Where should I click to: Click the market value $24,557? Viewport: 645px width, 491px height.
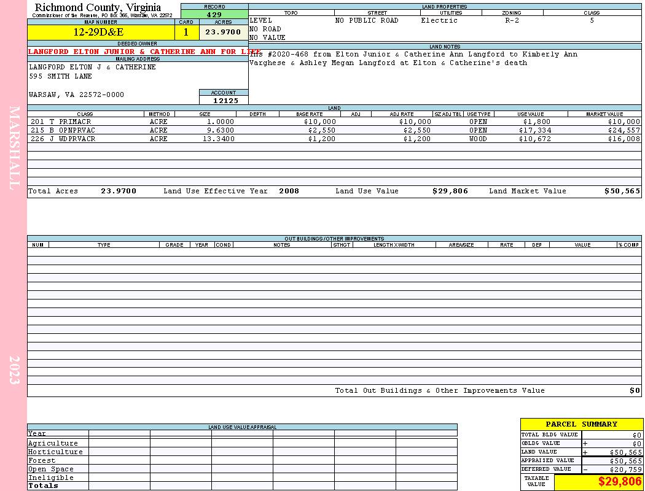tap(624, 130)
